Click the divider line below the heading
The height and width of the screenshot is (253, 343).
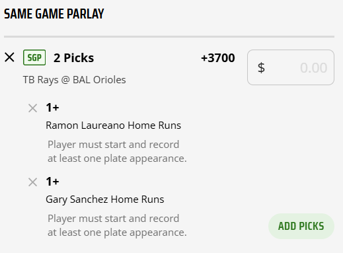[x=169, y=36]
